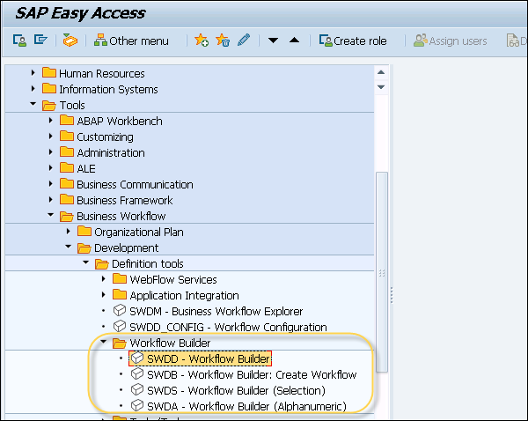Click the Application Integration folder icon
528x421 pixels.
120,294
